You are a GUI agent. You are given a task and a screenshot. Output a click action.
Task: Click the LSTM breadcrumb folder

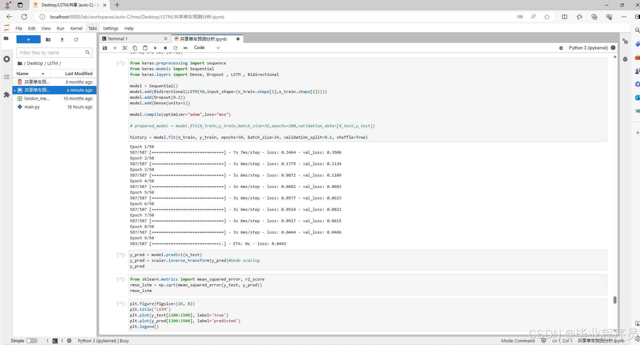[x=52, y=63]
